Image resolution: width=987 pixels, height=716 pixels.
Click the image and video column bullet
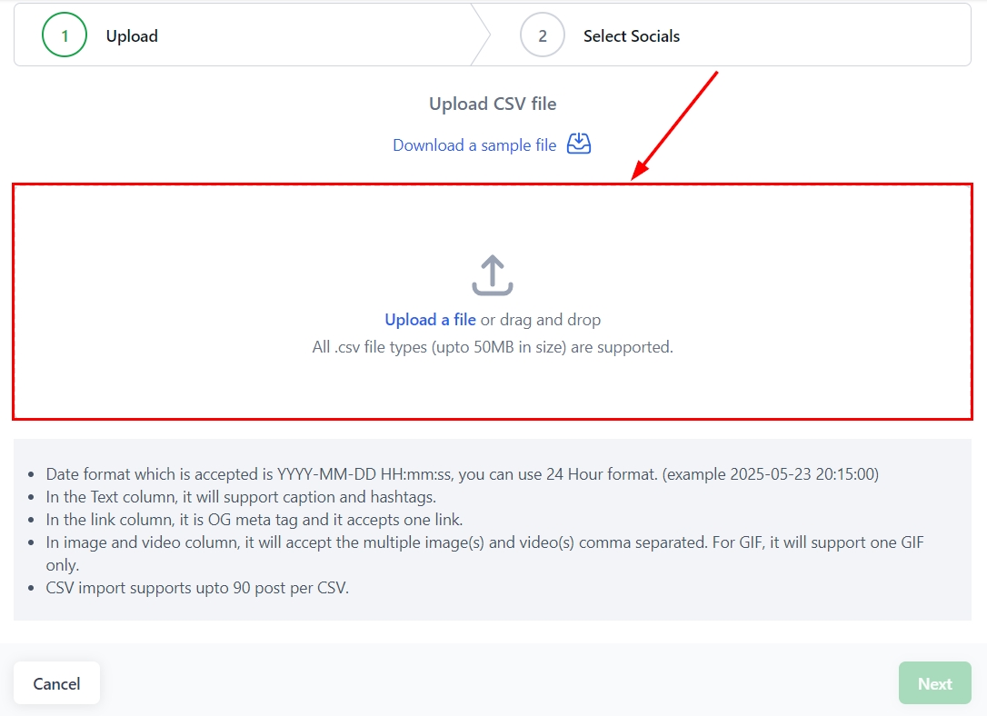(484, 542)
